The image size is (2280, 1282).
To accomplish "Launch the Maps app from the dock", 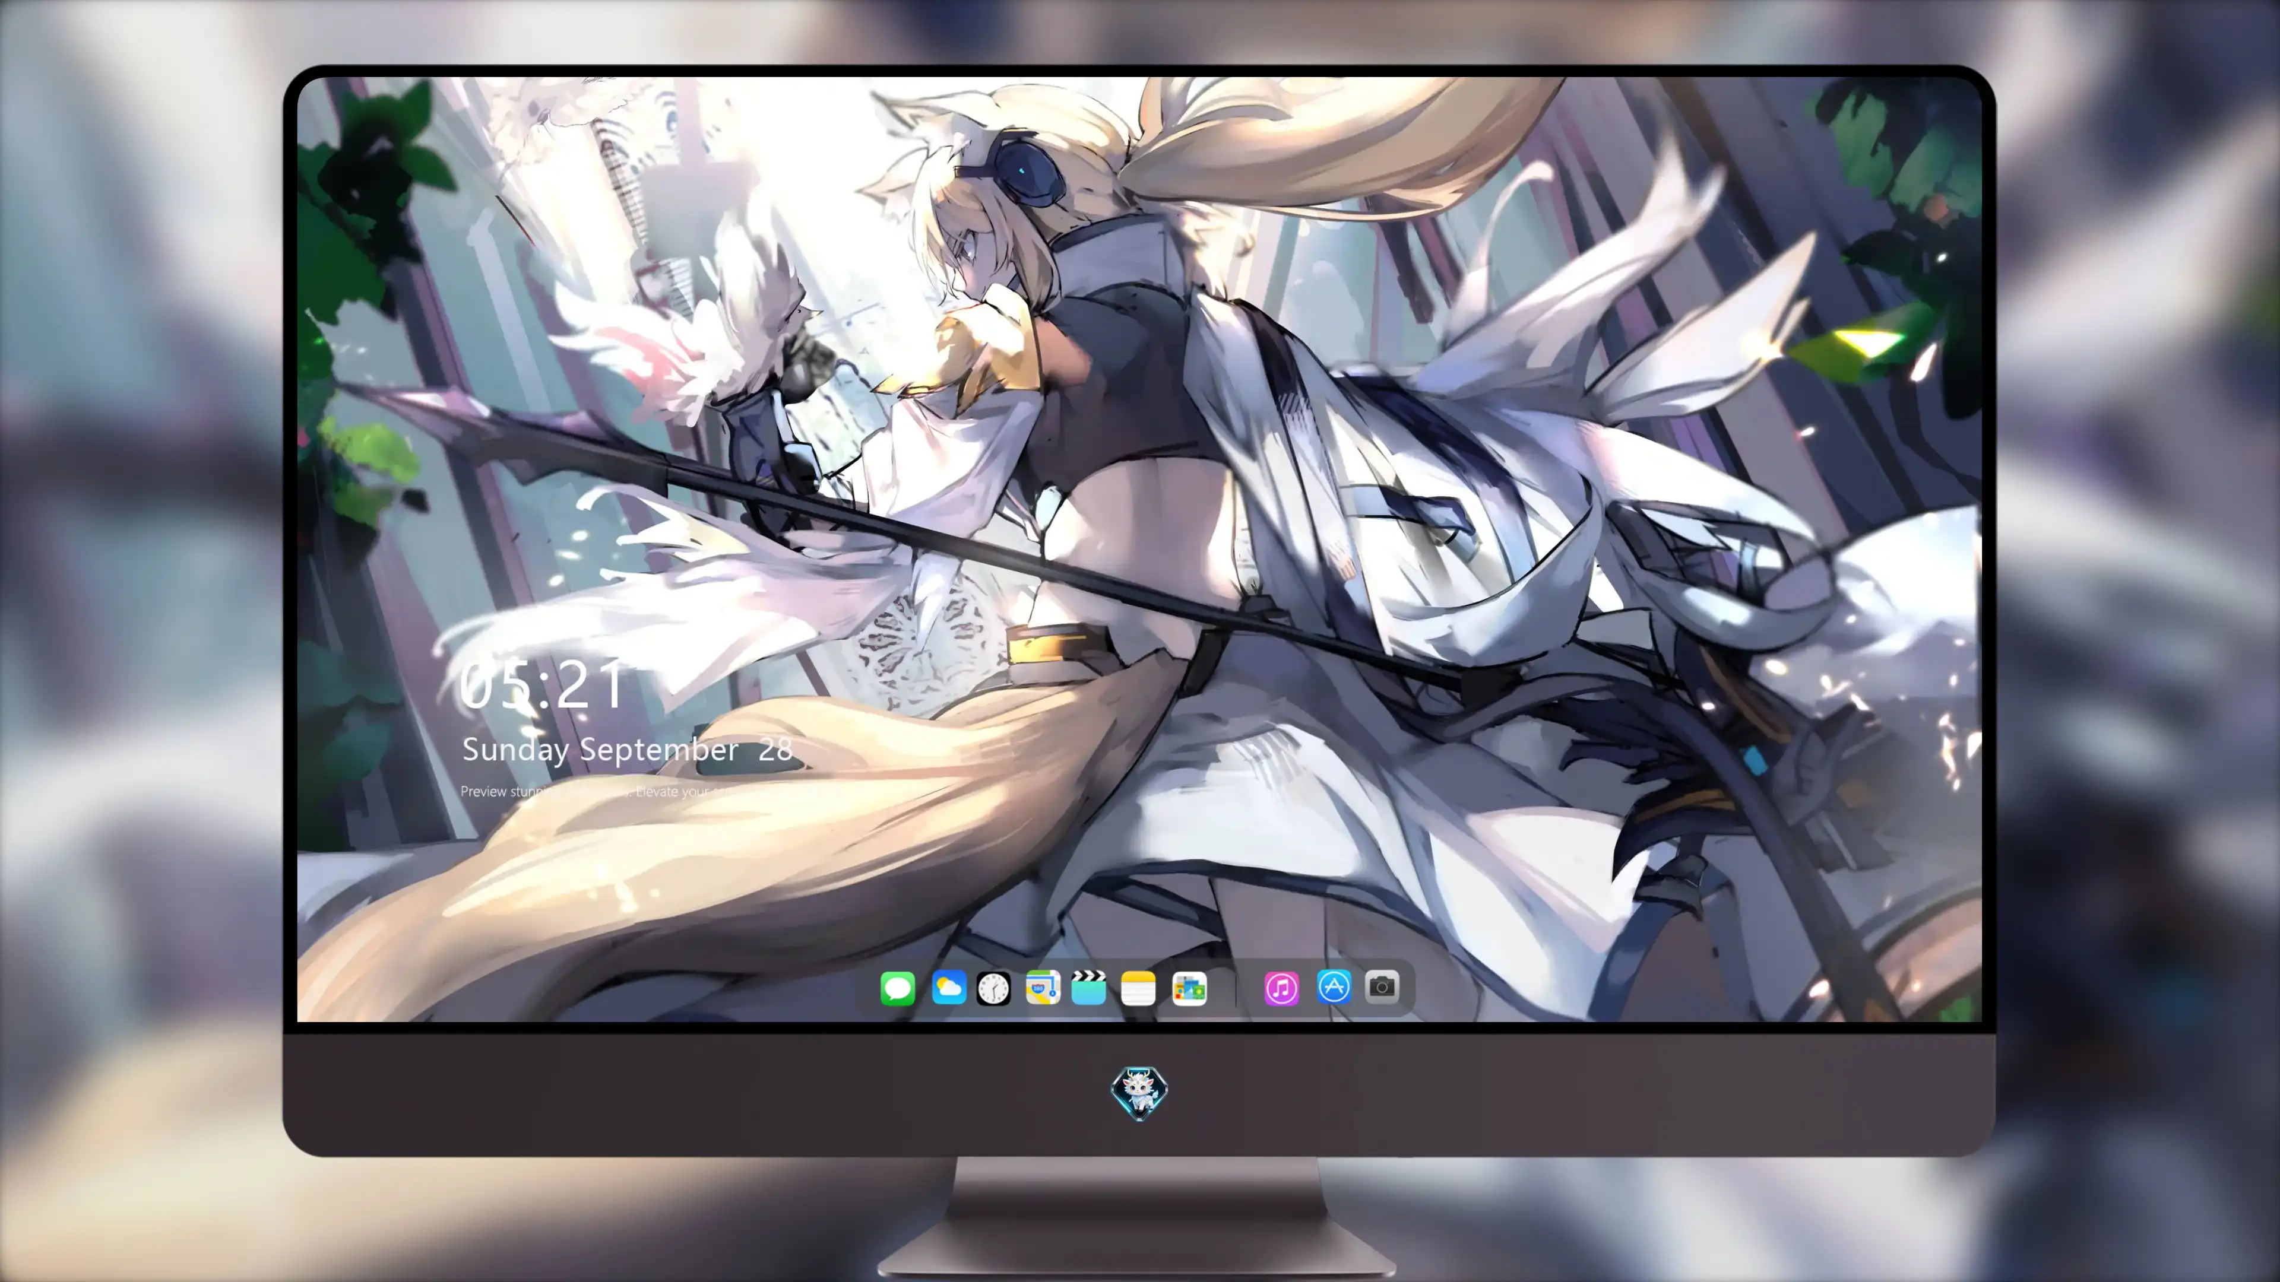I will 1043,988.
